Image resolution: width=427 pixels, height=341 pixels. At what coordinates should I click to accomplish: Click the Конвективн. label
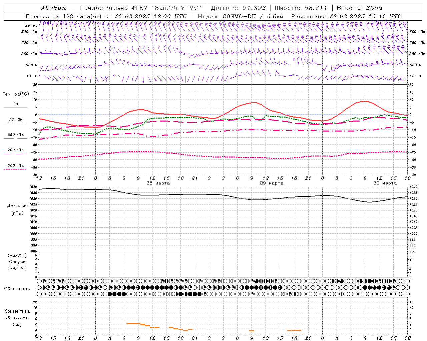click(x=17, y=311)
